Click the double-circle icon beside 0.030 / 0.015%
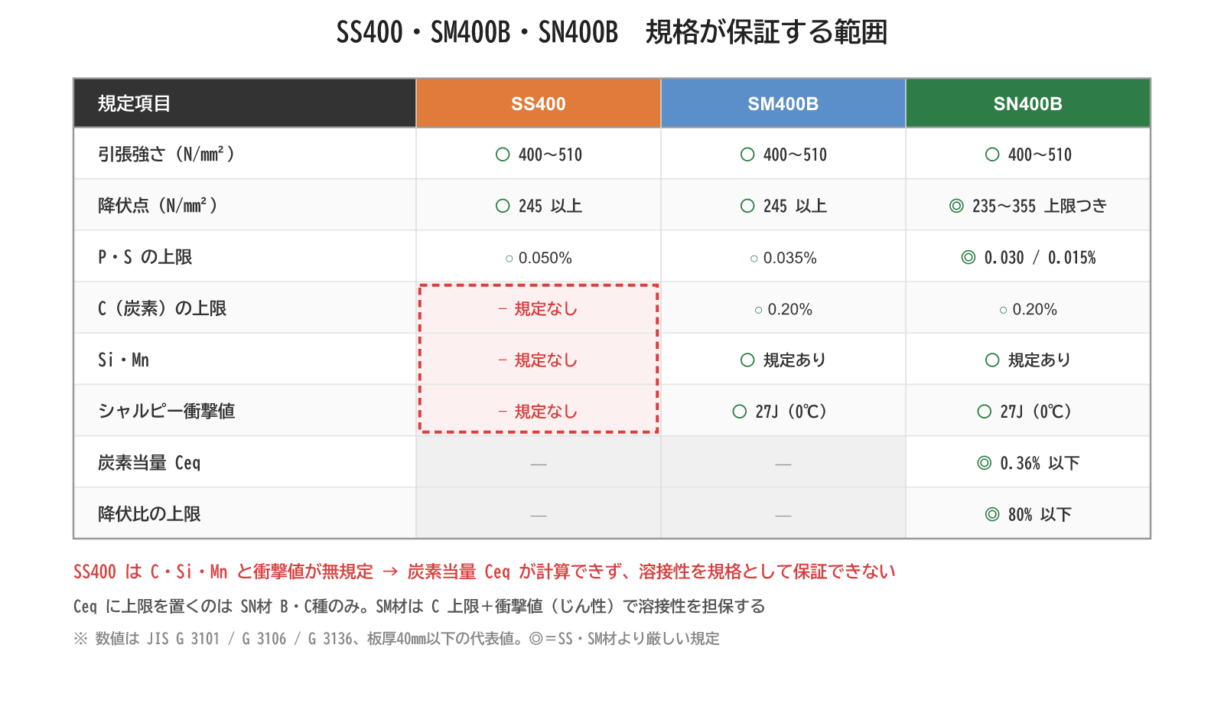The image size is (1224, 710). pos(968,257)
